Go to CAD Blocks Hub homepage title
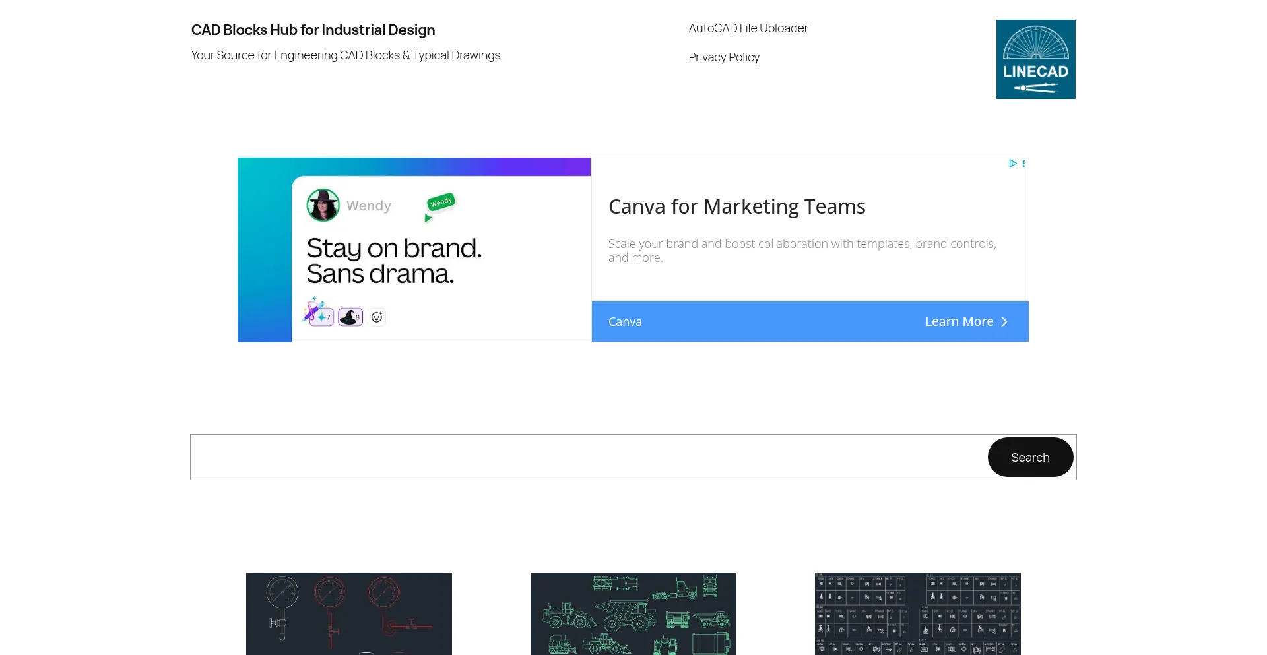The width and height of the screenshot is (1267, 655). [313, 30]
